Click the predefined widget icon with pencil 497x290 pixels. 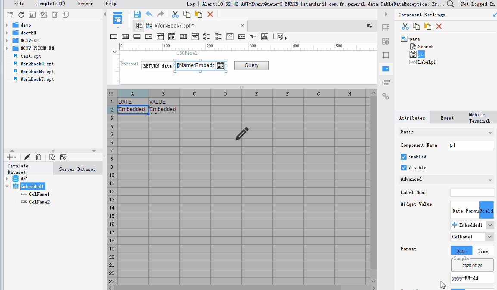pyautogui.click(x=280, y=37)
